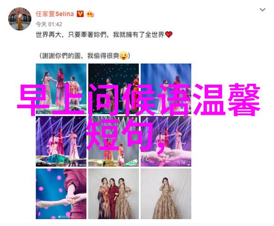Click the orange verified V badge

coord(80,14)
